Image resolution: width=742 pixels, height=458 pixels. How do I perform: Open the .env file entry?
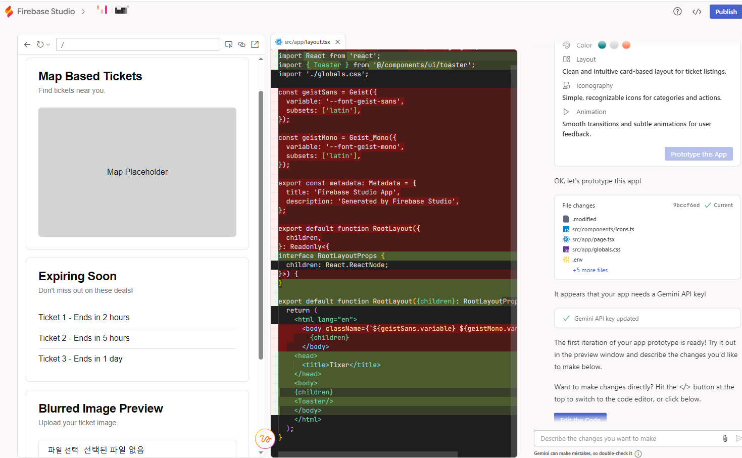577,260
